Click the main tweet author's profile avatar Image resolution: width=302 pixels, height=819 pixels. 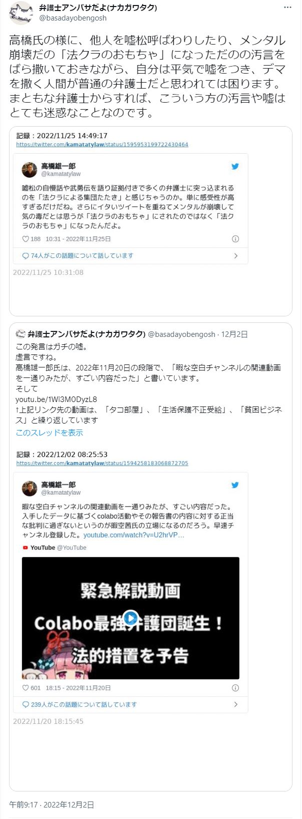(21, 13)
